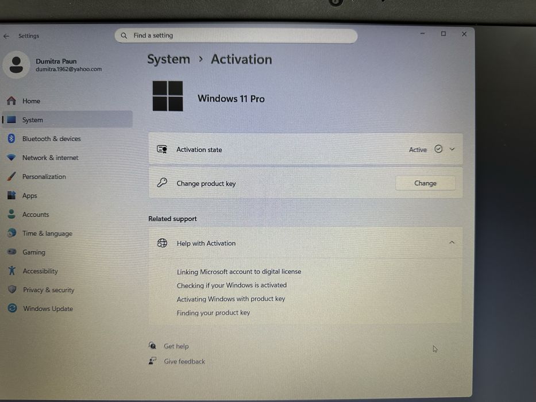Switch to Apps settings

click(67, 195)
